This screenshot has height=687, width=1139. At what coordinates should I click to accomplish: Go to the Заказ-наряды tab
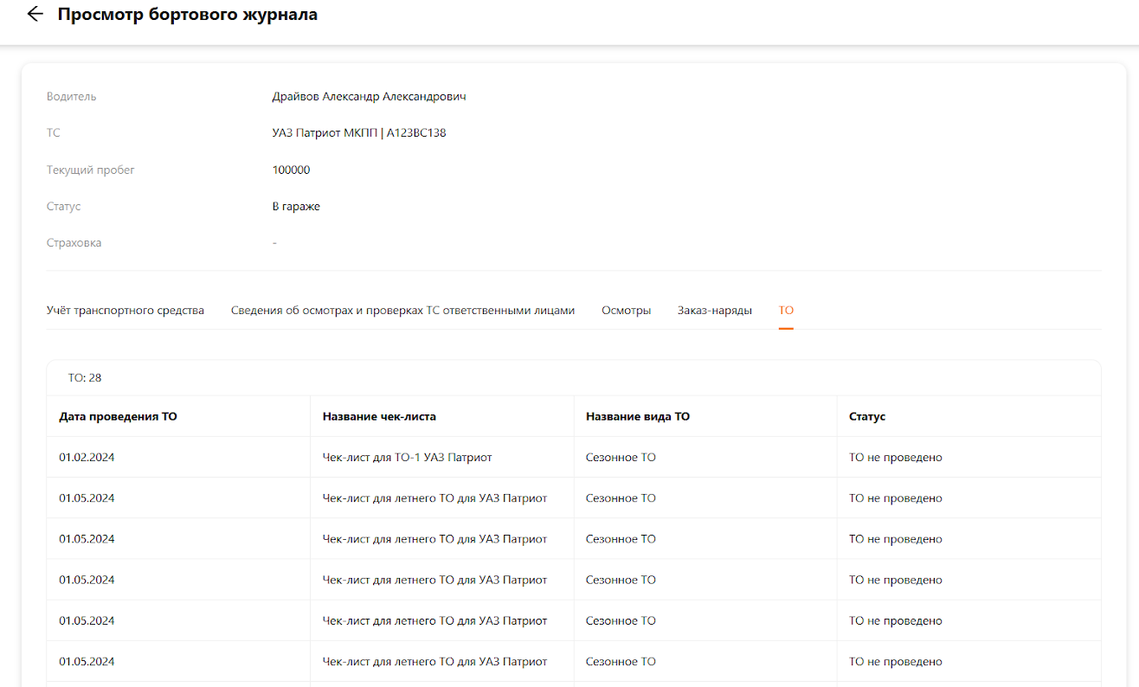[714, 311]
